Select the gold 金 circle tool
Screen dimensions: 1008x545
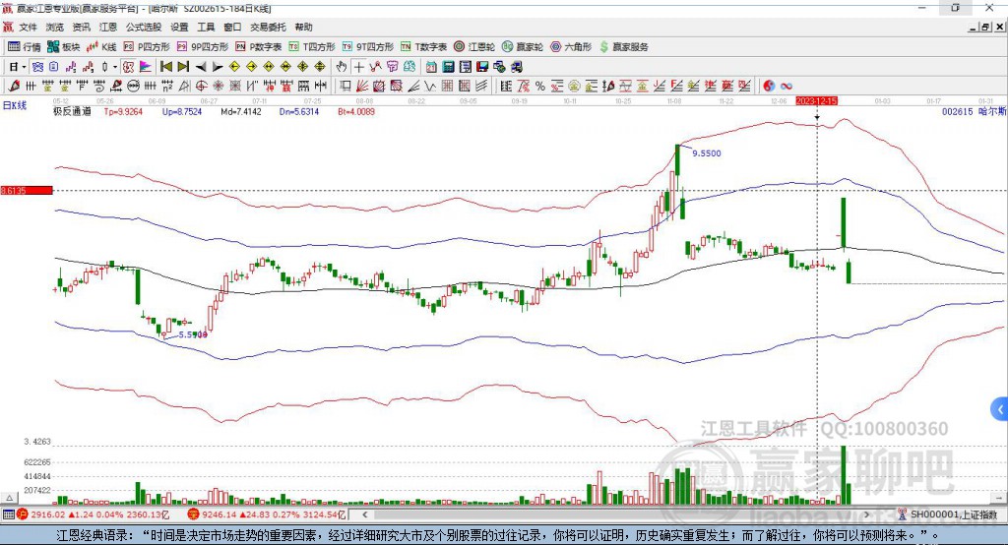coord(574,87)
